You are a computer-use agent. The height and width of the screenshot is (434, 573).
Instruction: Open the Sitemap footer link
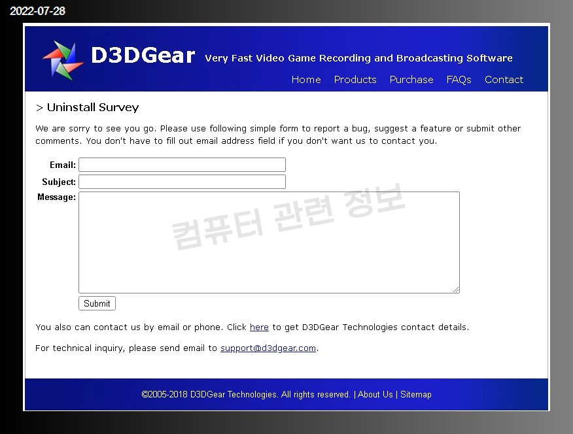tap(416, 395)
